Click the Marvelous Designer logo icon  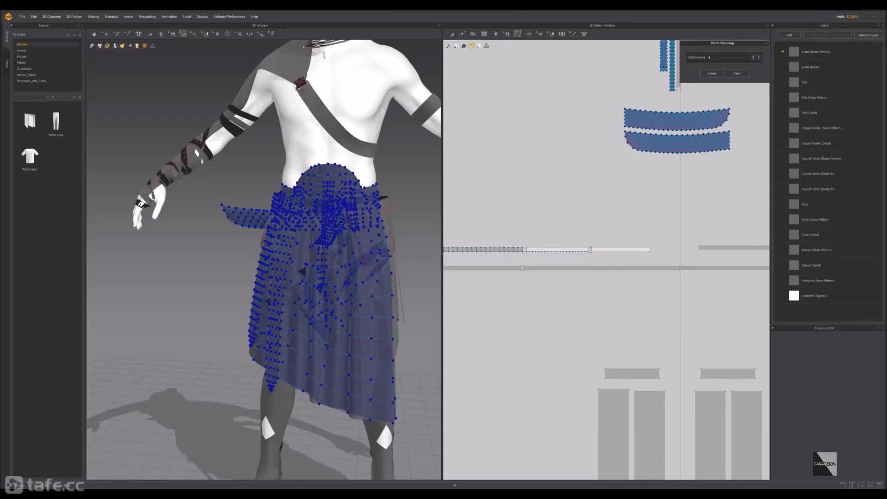pyautogui.click(x=8, y=17)
